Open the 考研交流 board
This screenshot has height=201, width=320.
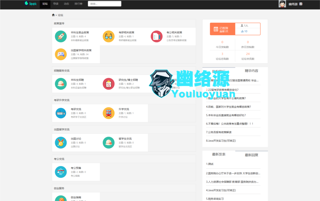pos(76,109)
